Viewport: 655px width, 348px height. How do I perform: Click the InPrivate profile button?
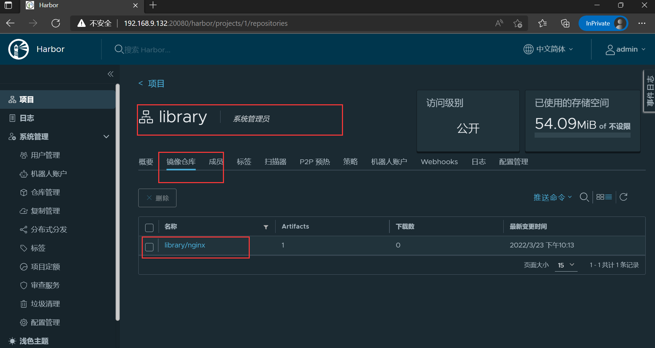tap(603, 23)
